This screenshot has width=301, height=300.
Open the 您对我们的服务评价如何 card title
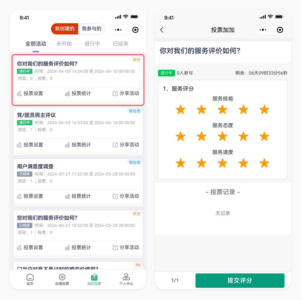[47, 218]
